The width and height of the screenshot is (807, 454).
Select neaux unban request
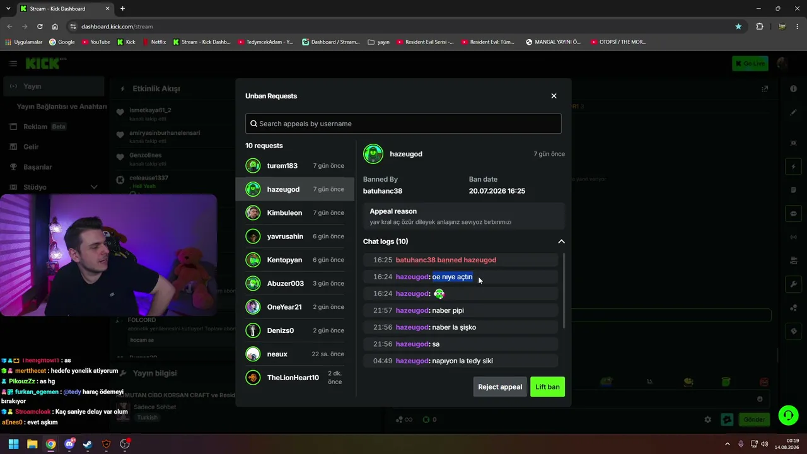point(295,354)
